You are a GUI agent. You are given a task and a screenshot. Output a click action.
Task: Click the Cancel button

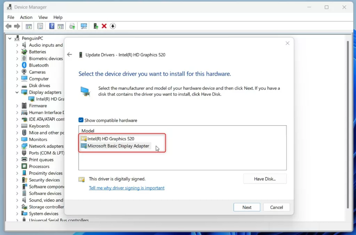click(x=276, y=207)
